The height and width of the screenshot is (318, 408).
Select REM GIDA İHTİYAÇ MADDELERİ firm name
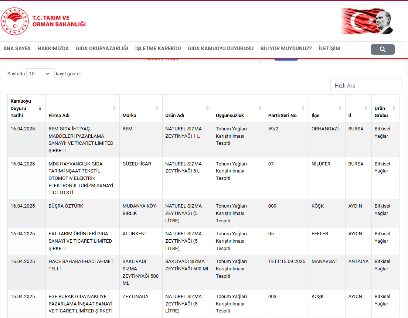pos(81,140)
